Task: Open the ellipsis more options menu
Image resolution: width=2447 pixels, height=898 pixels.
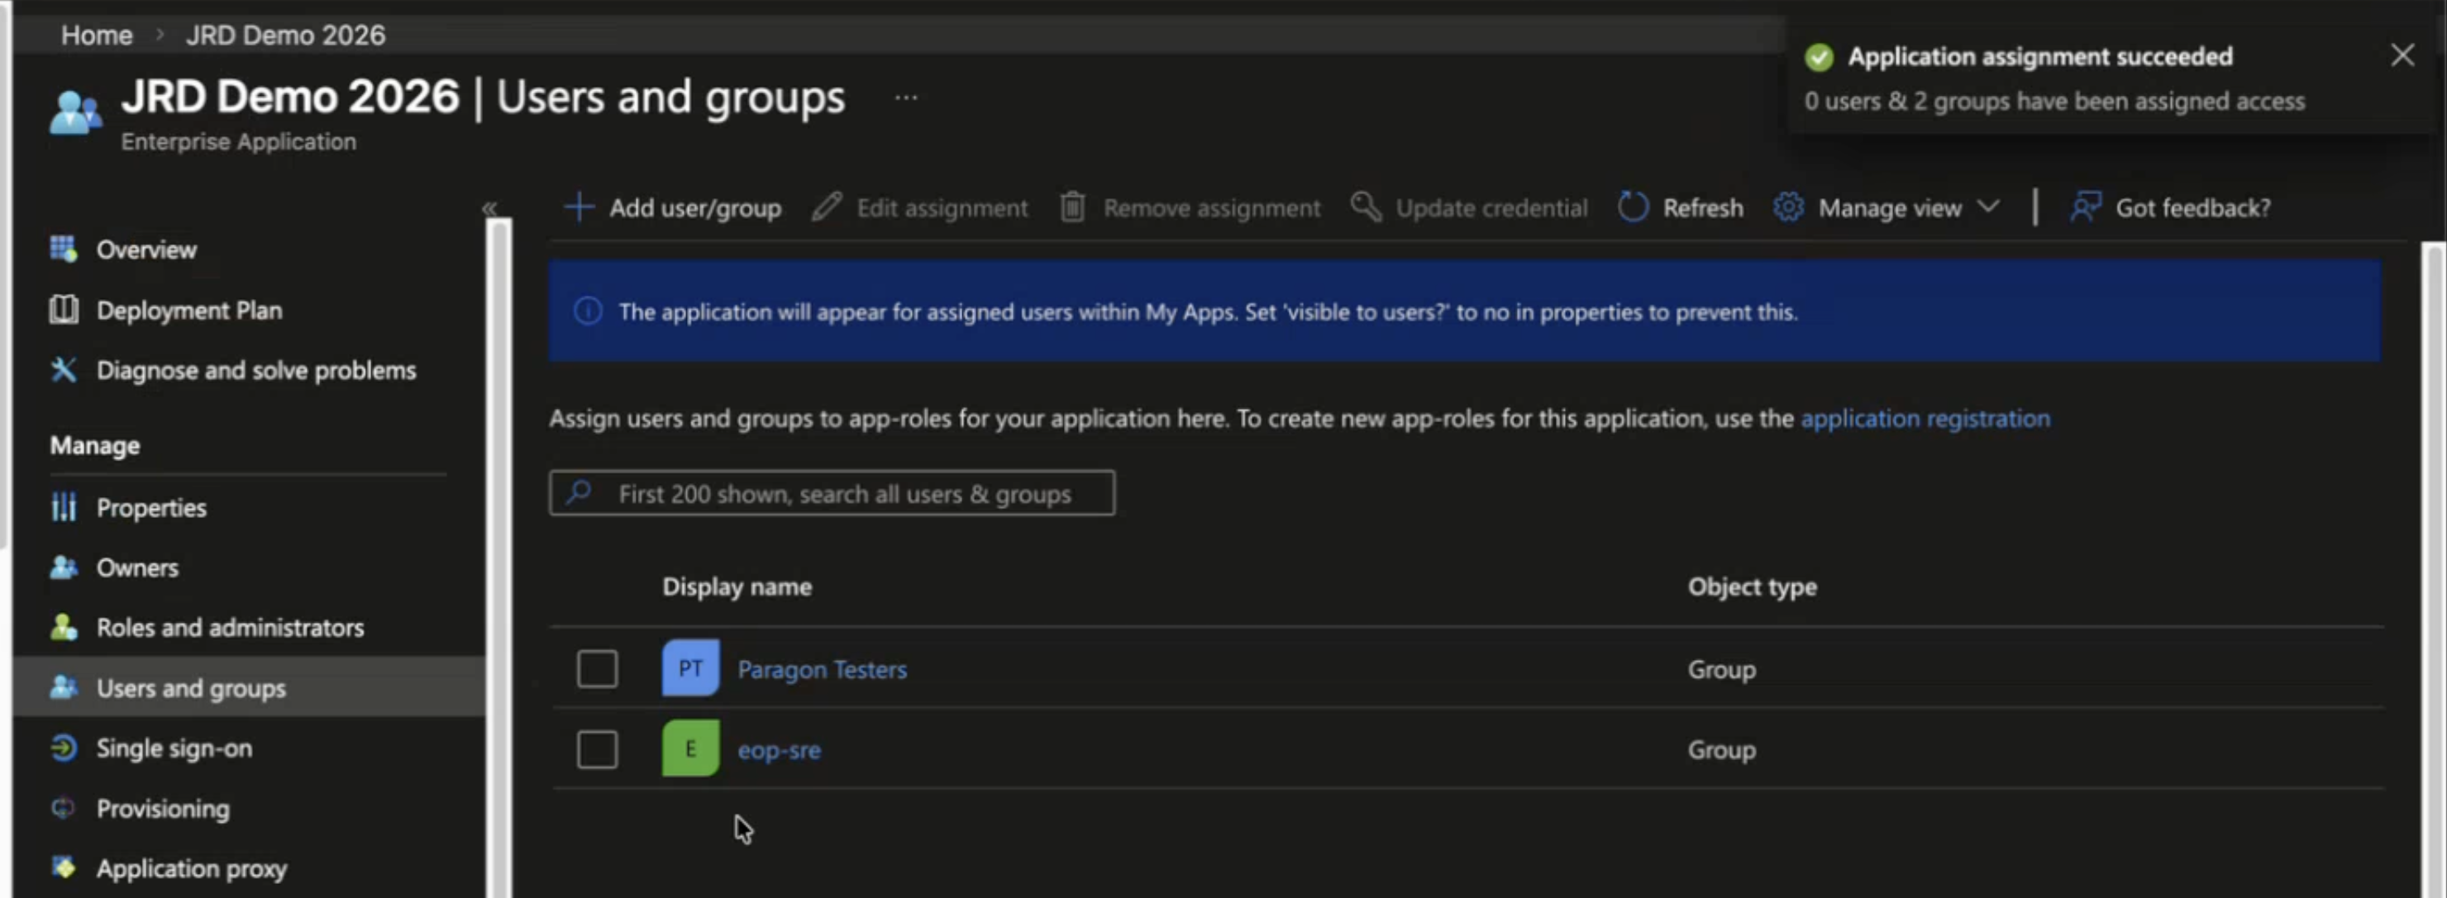Action: tap(906, 97)
